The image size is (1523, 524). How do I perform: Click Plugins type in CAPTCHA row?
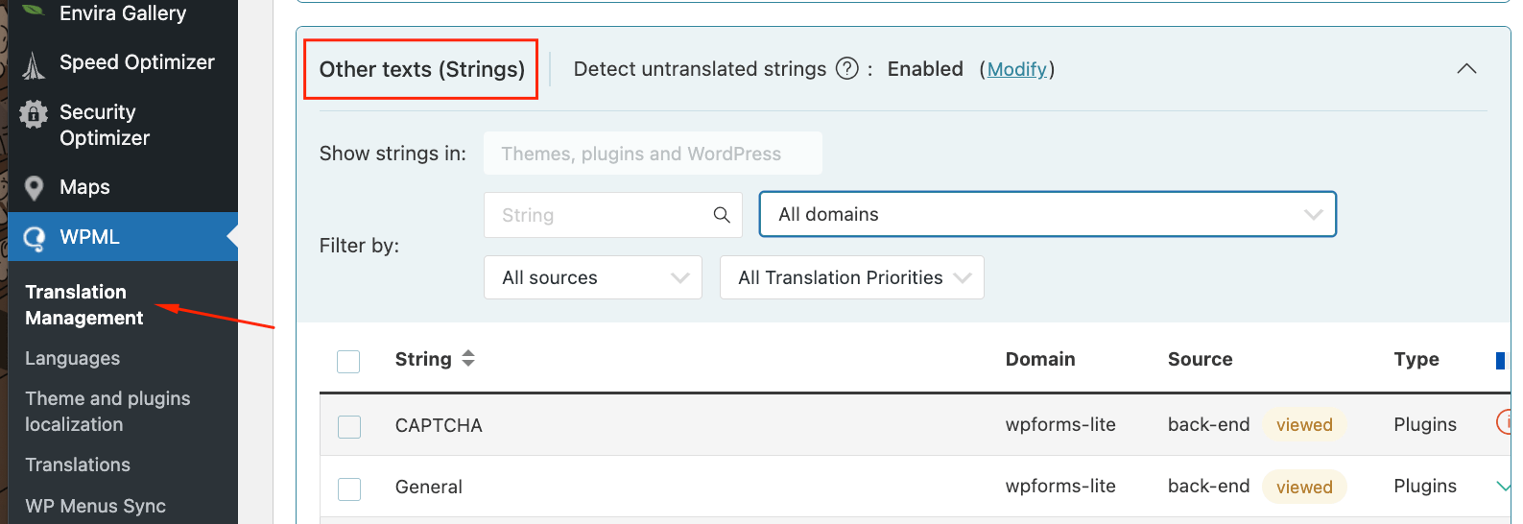coord(1425,424)
